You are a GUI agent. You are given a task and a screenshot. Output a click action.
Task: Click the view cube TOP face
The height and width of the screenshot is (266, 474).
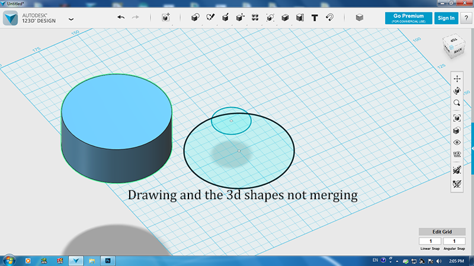tap(454, 40)
